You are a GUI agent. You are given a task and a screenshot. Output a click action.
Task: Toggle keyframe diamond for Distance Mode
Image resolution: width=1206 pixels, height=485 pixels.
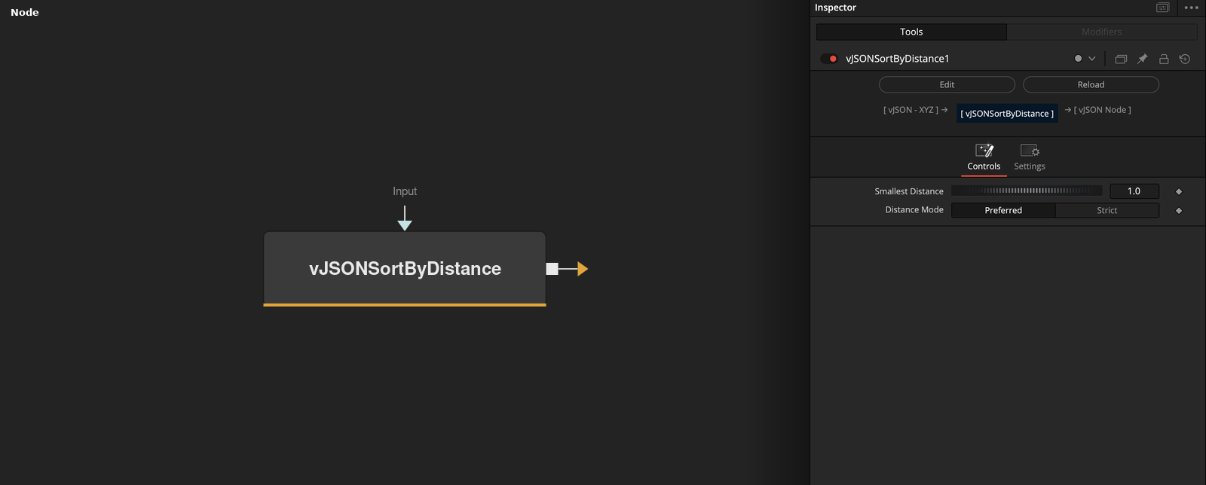coord(1179,210)
